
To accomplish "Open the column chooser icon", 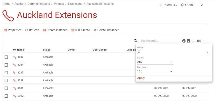I will [x=199, y=41].
